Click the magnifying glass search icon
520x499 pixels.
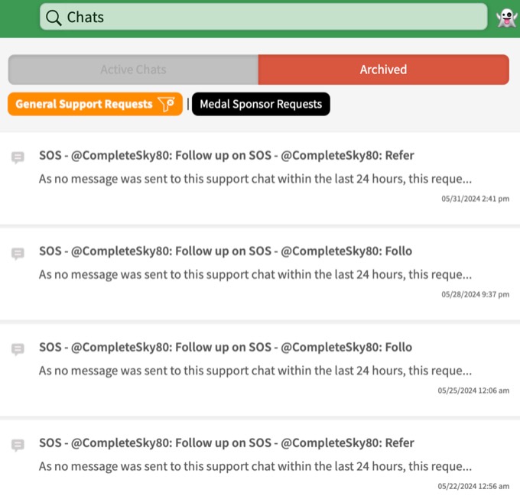[54, 17]
